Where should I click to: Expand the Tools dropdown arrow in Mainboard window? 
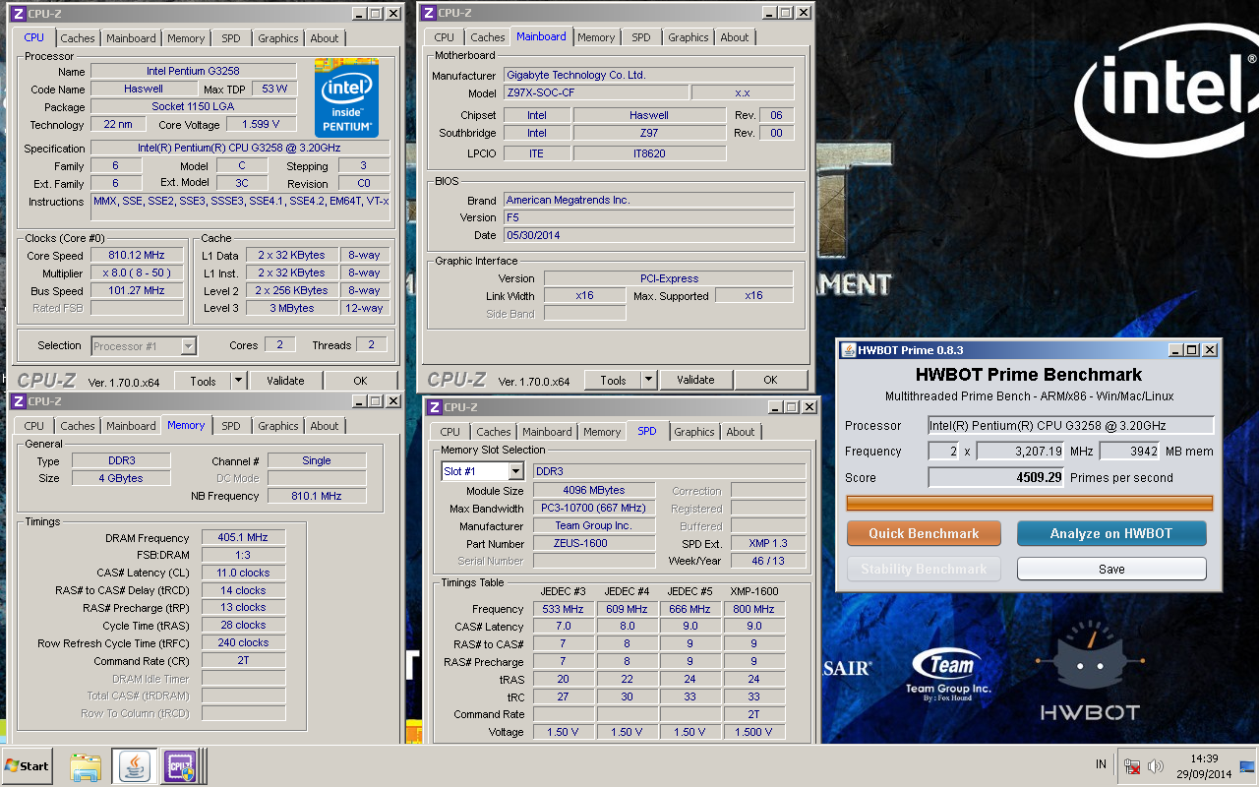[647, 380]
